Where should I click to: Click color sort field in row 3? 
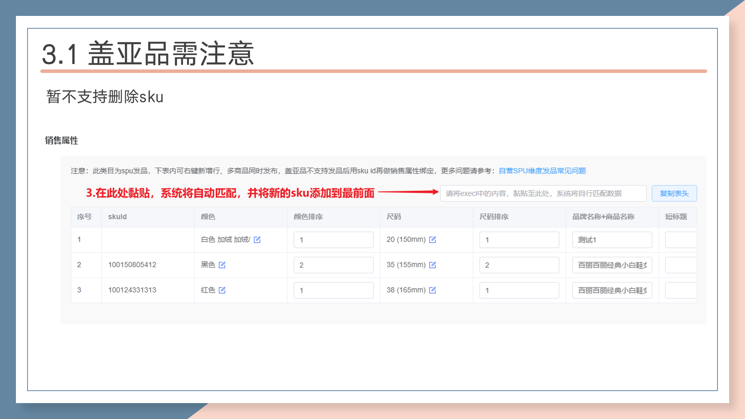[333, 290]
